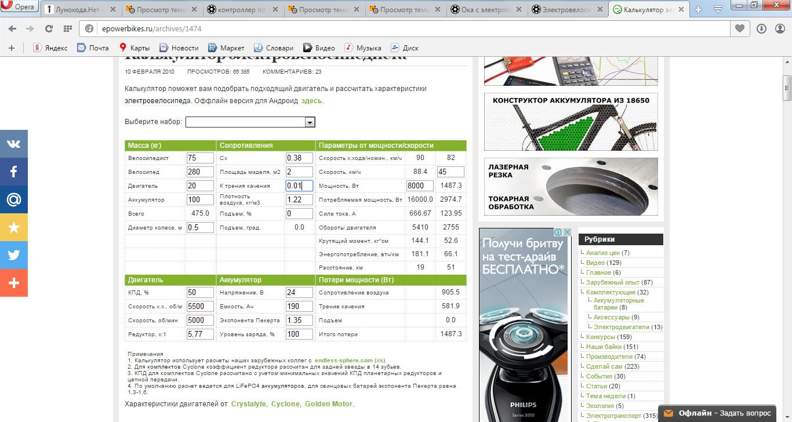Click the Mail.ru @ share icon

(x=13, y=199)
